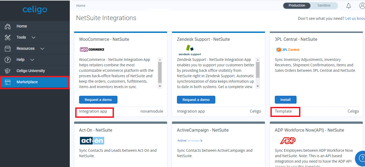
Task: Expand the Tools menu chevron
Action: pyautogui.click(x=33, y=38)
